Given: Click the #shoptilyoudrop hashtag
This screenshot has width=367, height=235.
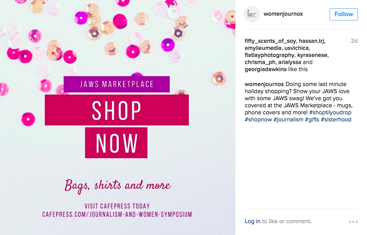Looking at the screenshot, I should click(x=330, y=112).
